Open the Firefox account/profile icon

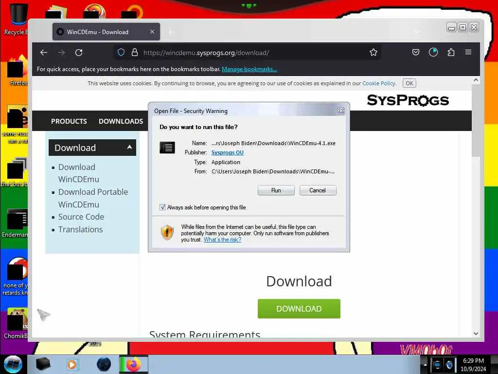click(x=433, y=52)
